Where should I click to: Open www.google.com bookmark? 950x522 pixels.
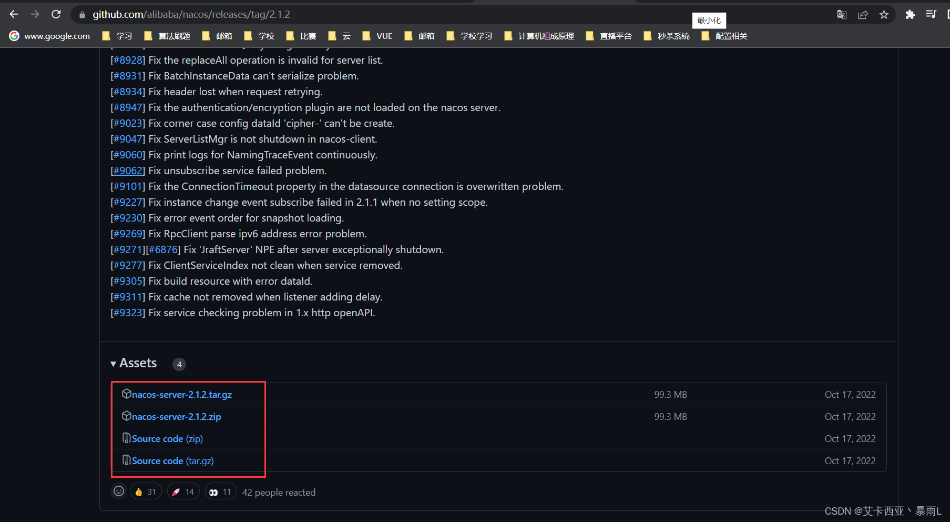[x=50, y=36]
